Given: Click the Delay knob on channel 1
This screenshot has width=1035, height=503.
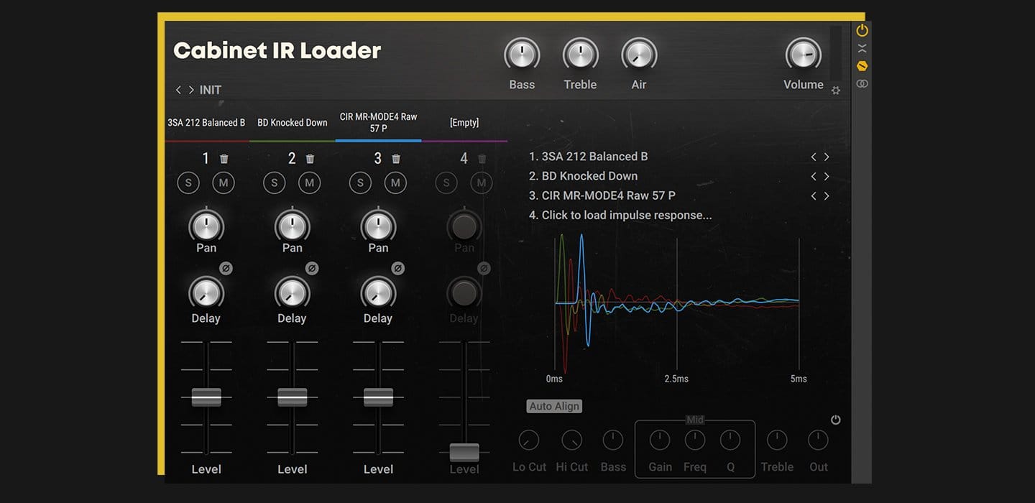Looking at the screenshot, I should pos(206,293).
